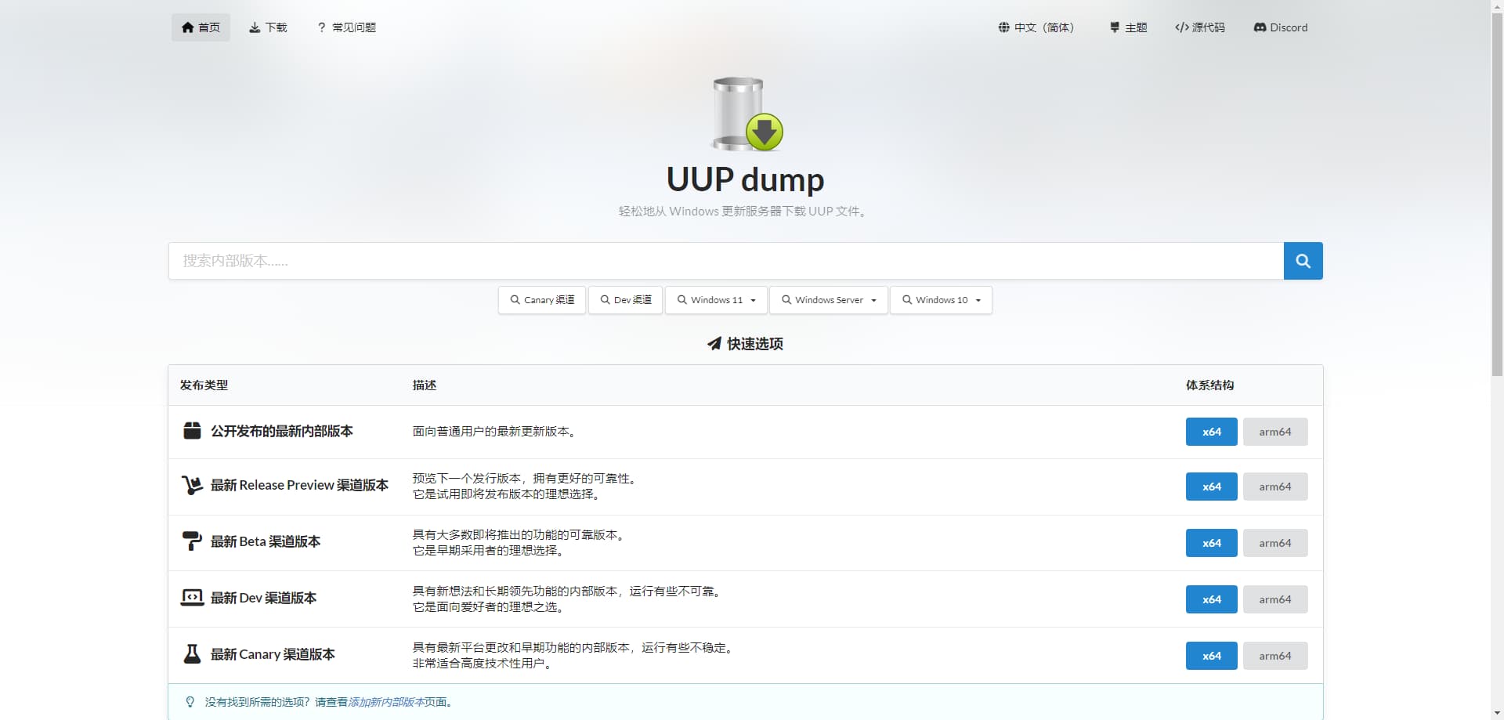This screenshot has height=720, width=1504.
Task: Search builds in Canary 渠道
Action: point(542,300)
